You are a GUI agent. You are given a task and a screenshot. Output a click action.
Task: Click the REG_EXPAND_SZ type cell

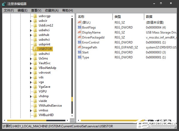pos(126,47)
